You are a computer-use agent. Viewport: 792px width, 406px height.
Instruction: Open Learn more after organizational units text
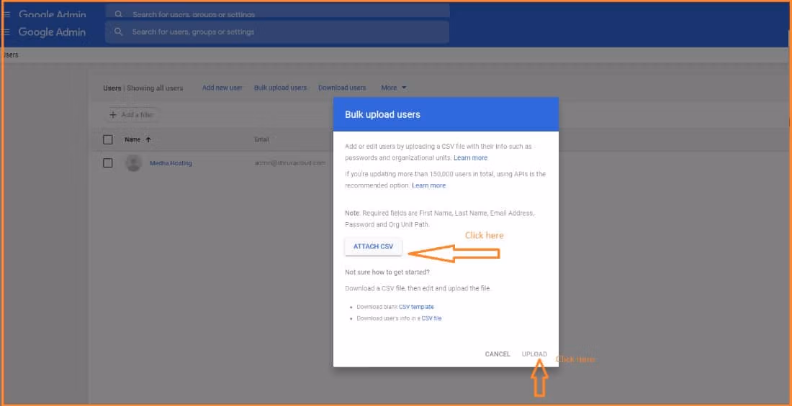(x=470, y=158)
